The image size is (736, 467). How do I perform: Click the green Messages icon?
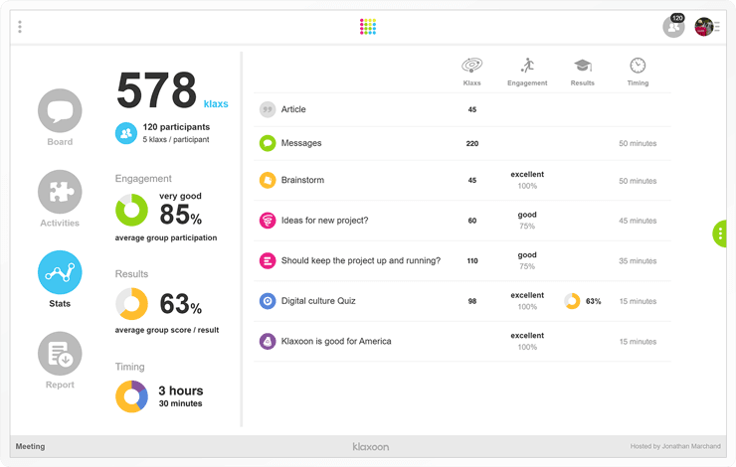268,143
